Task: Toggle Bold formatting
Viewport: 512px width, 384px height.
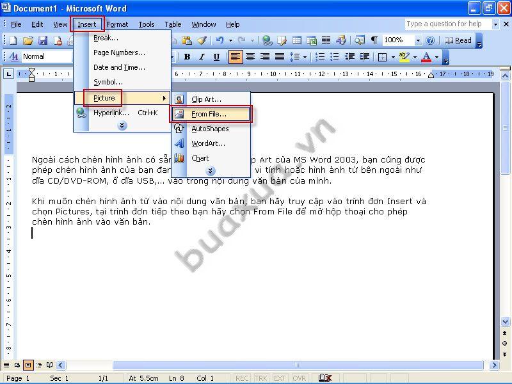Action: 187,57
